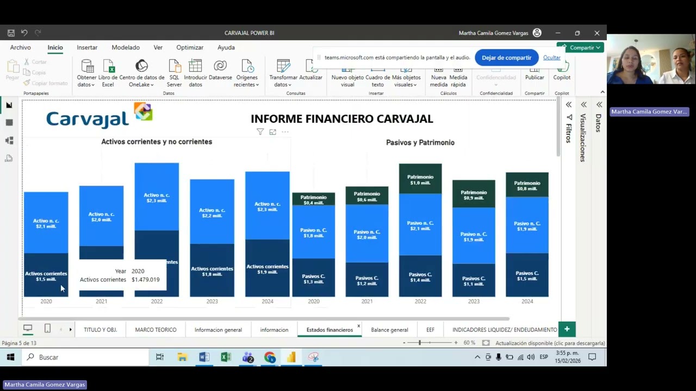Open more options ellipsis on visual
Screen dimensions: 696x391
point(285,132)
